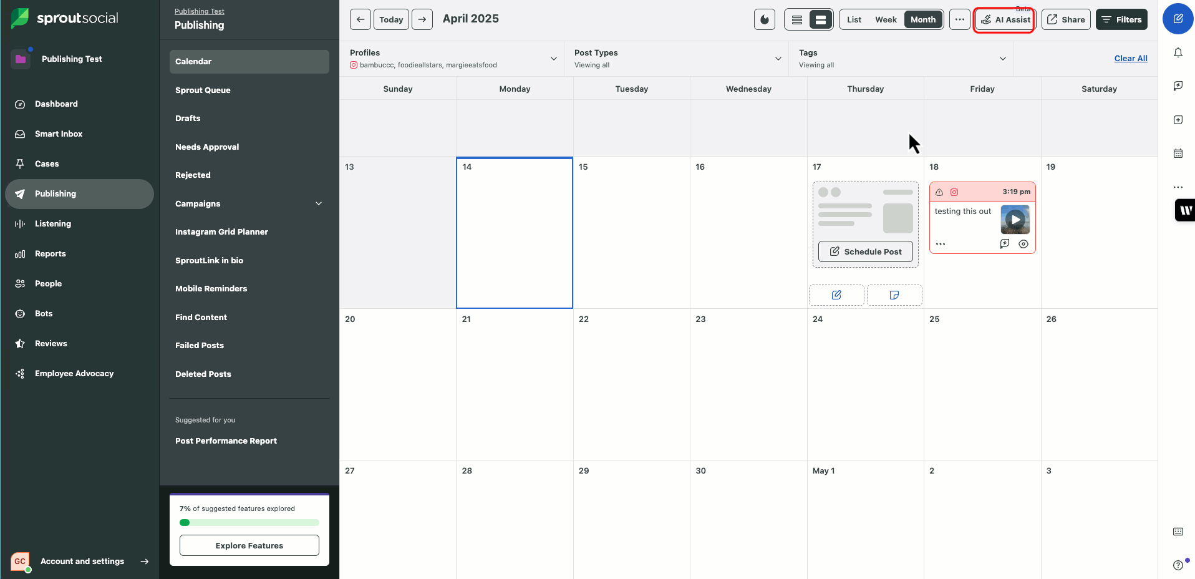The image size is (1195, 579).
Task: Open the keyboard shortcuts icon
Action: [1178, 532]
